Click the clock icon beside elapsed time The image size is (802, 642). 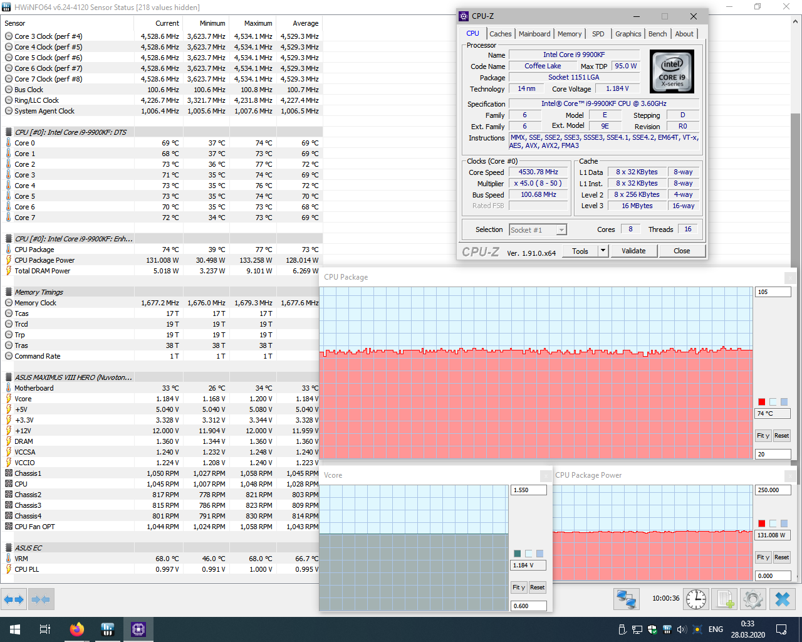pyautogui.click(x=696, y=599)
